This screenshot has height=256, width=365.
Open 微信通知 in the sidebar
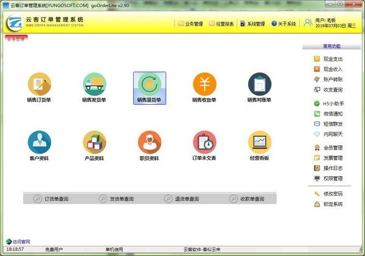[332, 113]
